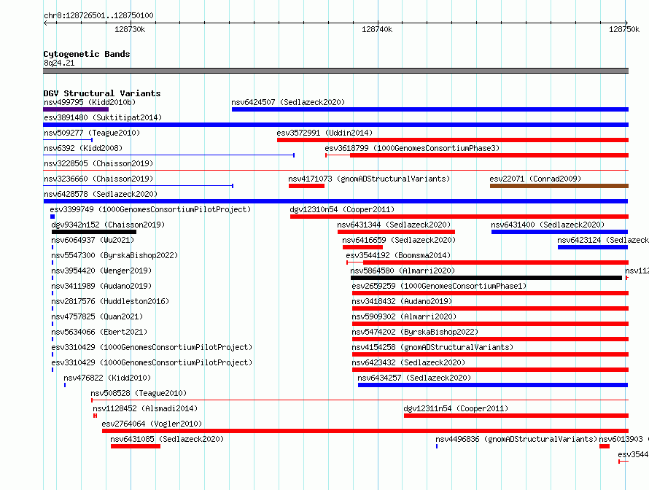Viewport: 649px width, 490px height.
Task: Click the red dgv12311n54 variant bar
Action: 516,416
